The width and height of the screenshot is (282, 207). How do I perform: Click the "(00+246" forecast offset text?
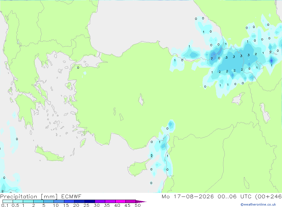(268, 196)
